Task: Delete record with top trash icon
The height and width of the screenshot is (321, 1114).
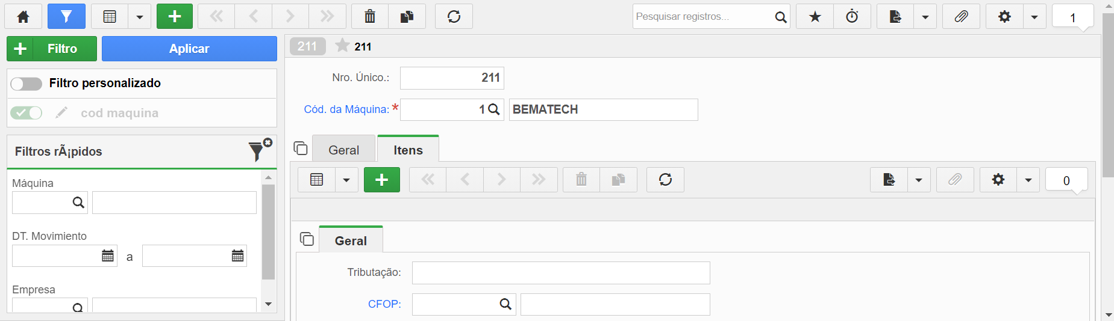Action: tap(370, 17)
